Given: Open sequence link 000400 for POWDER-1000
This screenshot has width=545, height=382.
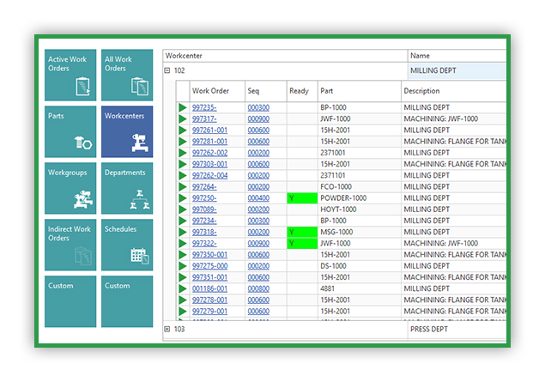Looking at the screenshot, I should [x=257, y=198].
